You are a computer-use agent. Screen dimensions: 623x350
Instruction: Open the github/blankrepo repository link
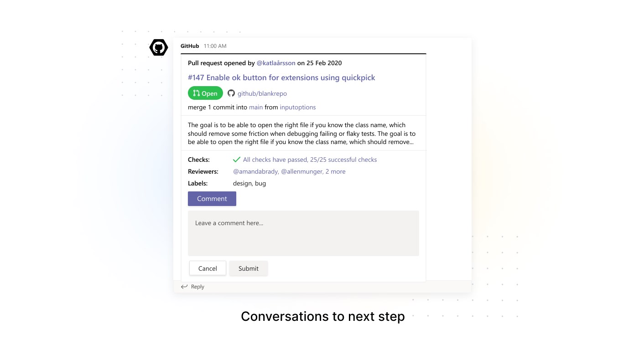pos(262,93)
